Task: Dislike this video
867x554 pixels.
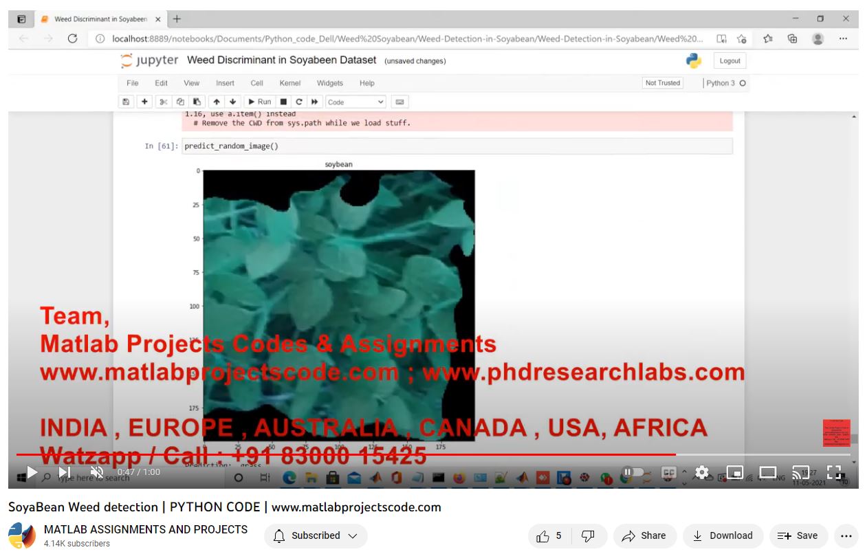Action: pyautogui.click(x=588, y=536)
